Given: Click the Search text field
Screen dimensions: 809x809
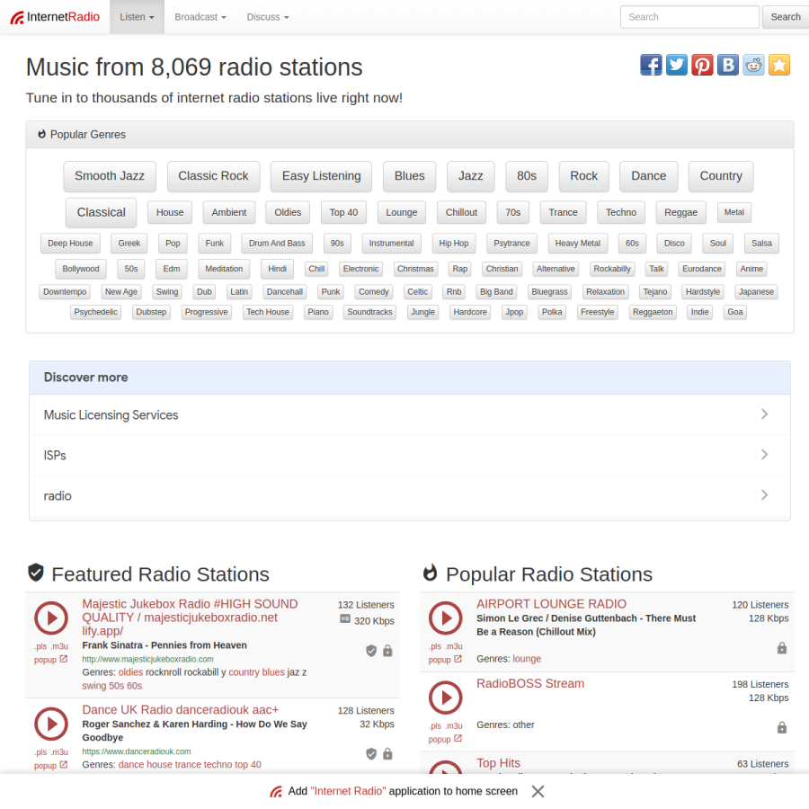Looking at the screenshot, I should (689, 17).
